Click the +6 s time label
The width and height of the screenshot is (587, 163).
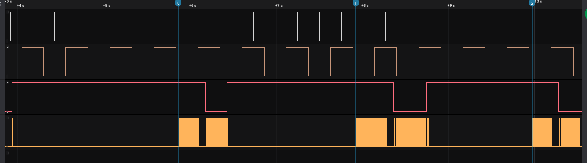[193, 6]
